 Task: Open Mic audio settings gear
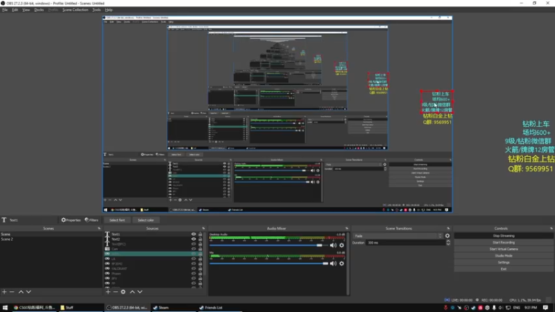click(341, 263)
